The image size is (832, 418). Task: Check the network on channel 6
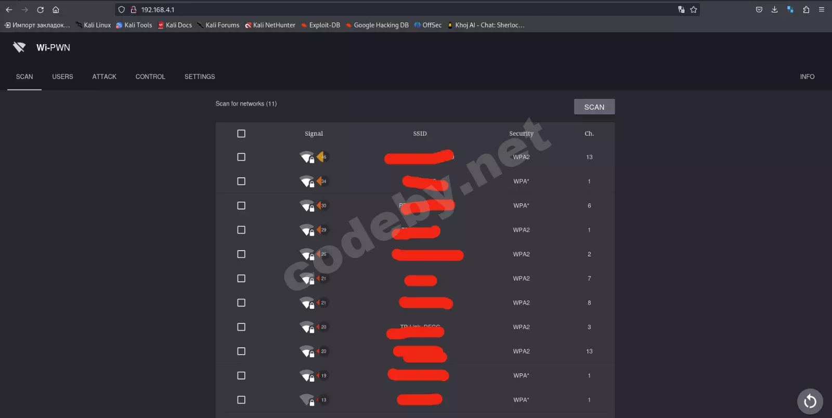tap(241, 206)
